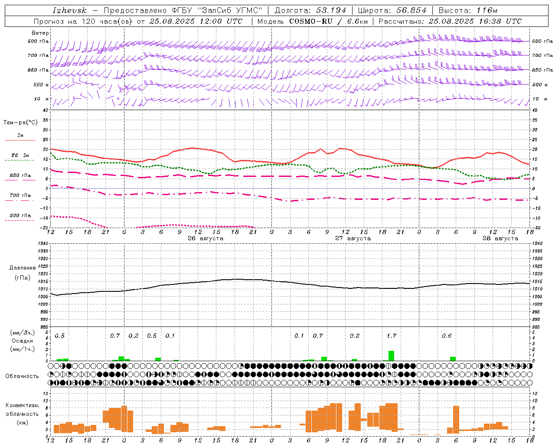Click the Модель COSMO-RU / 6.6км label
Image resolution: width=555 pixels, height=444 pixels.
pyautogui.click(x=313, y=21)
